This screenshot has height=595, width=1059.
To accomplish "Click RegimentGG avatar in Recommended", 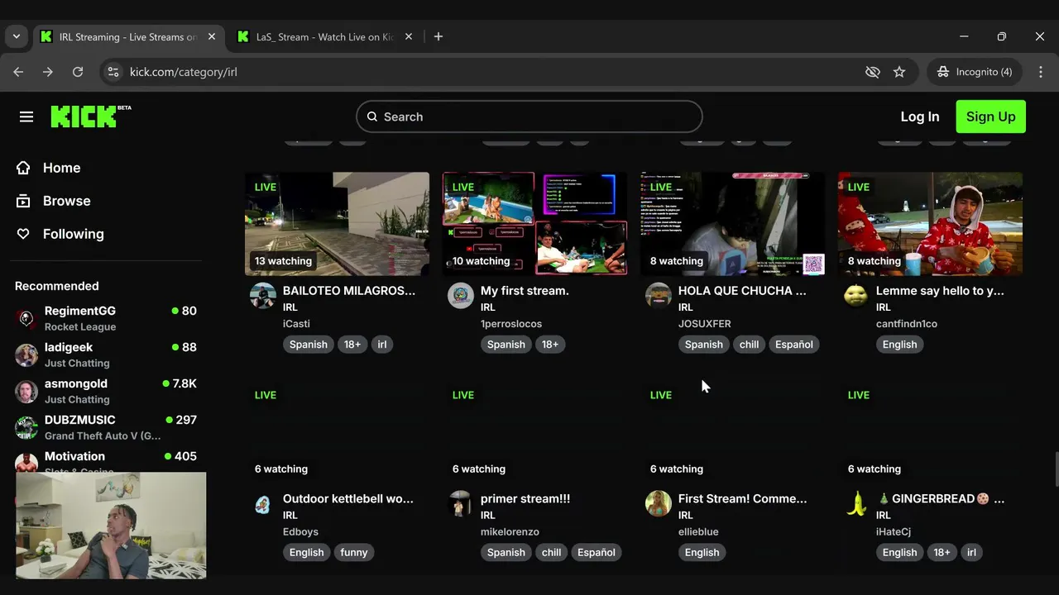I will tap(26, 319).
